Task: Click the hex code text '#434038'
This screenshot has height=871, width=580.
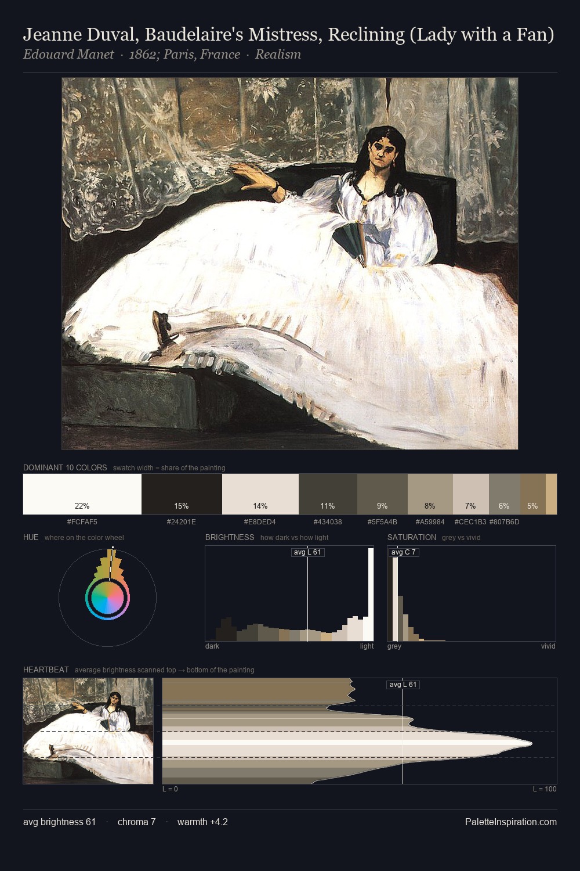Action: (328, 522)
